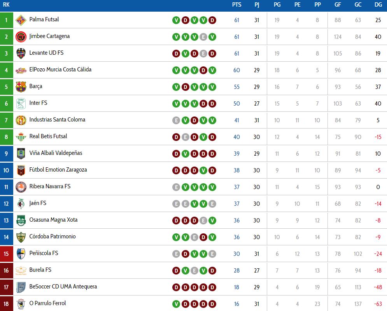Click Jimbee Cartagena's grey E draw badge
The height and width of the screenshot is (311, 387).
pos(203,37)
